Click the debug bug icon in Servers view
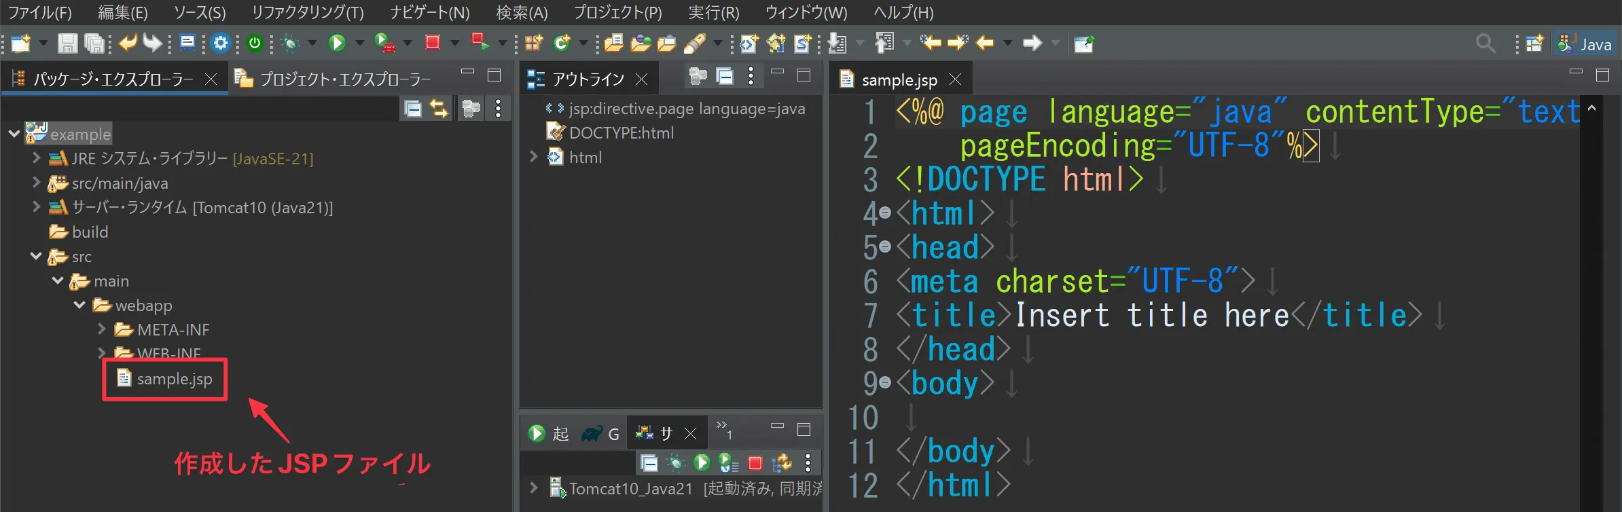The width and height of the screenshot is (1622, 512). click(x=675, y=463)
